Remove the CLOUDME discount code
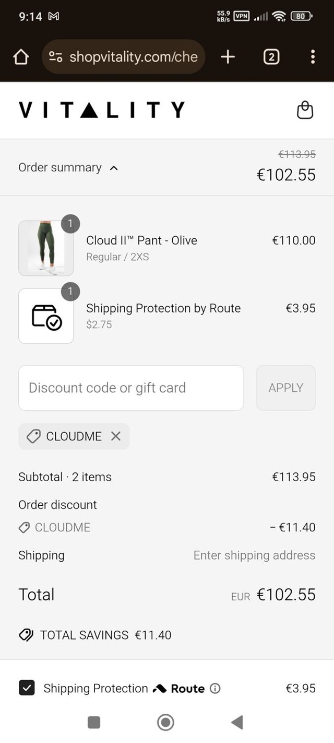This screenshot has height=743, width=334. [x=116, y=436]
